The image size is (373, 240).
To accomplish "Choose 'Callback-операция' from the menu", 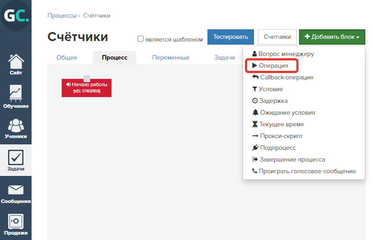I will point(283,77).
